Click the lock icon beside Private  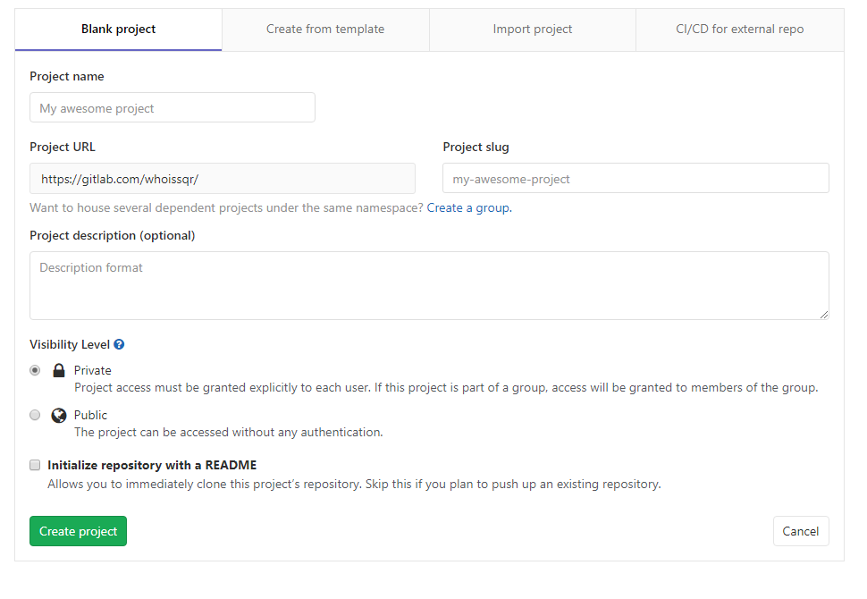(x=59, y=370)
